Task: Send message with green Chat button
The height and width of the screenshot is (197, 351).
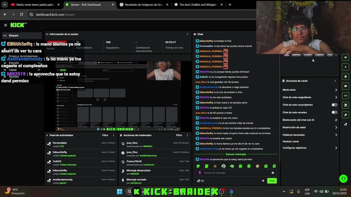Action: point(272,181)
